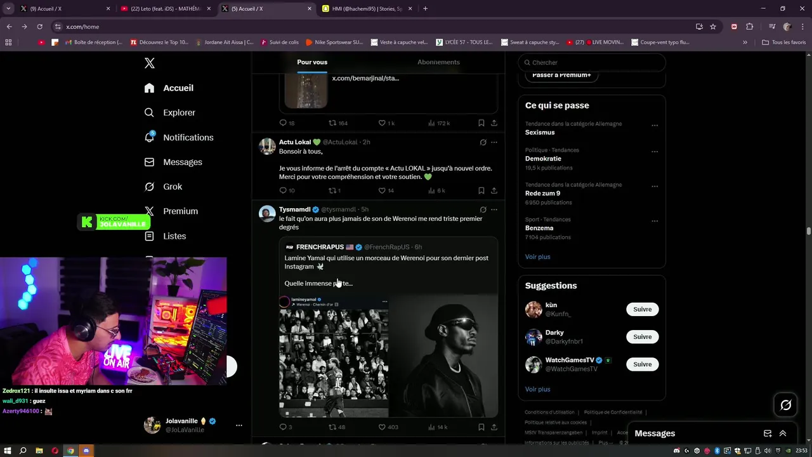
Task: Open Accueil home in sidebar
Action: coord(169,88)
